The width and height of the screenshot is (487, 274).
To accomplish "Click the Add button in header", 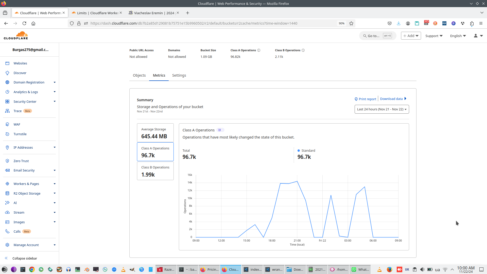I will (x=411, y=36).
